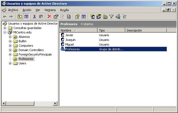Click the Find objects toolbar icon
Image resolution: width=178 pixels, height=113 pixels.
(x=118, y=17)
